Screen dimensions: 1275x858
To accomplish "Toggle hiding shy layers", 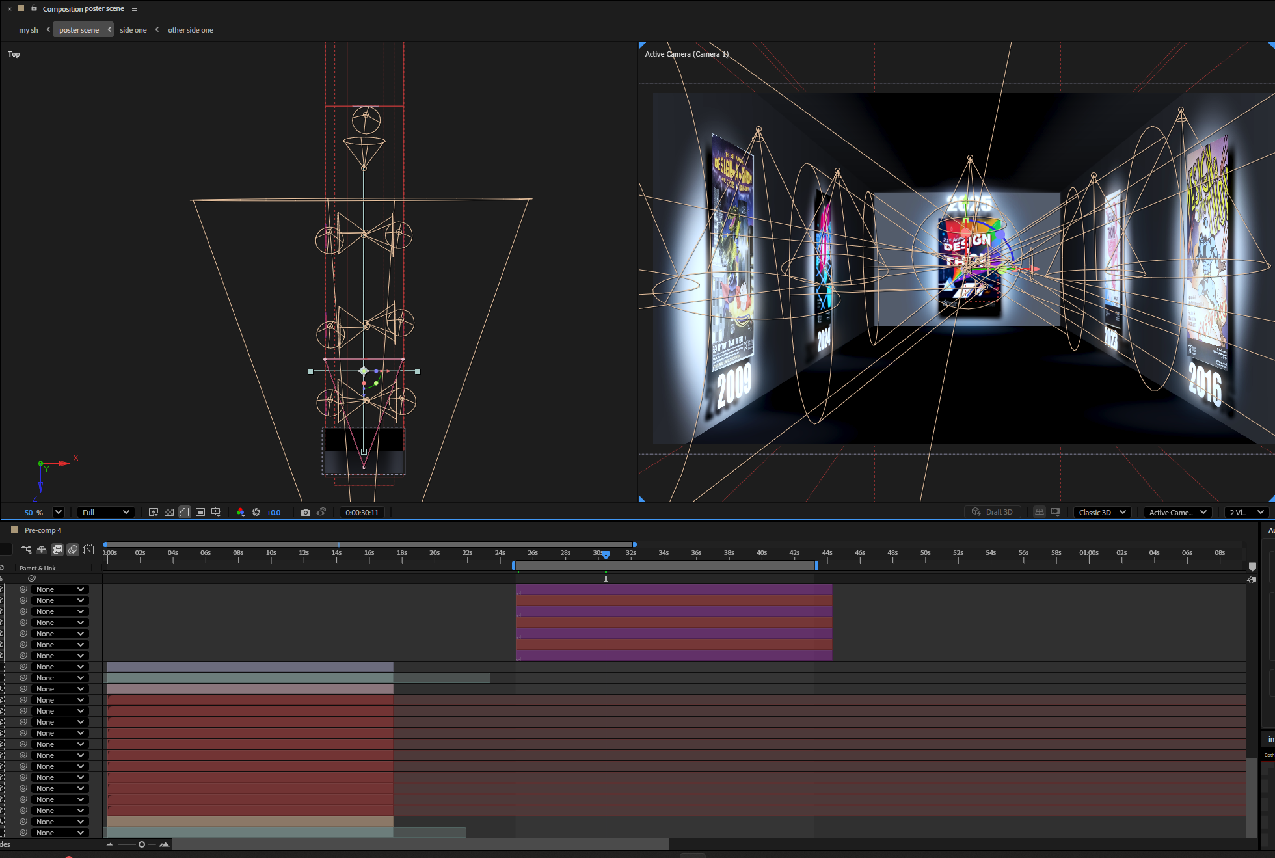I will tap(42, 550).
